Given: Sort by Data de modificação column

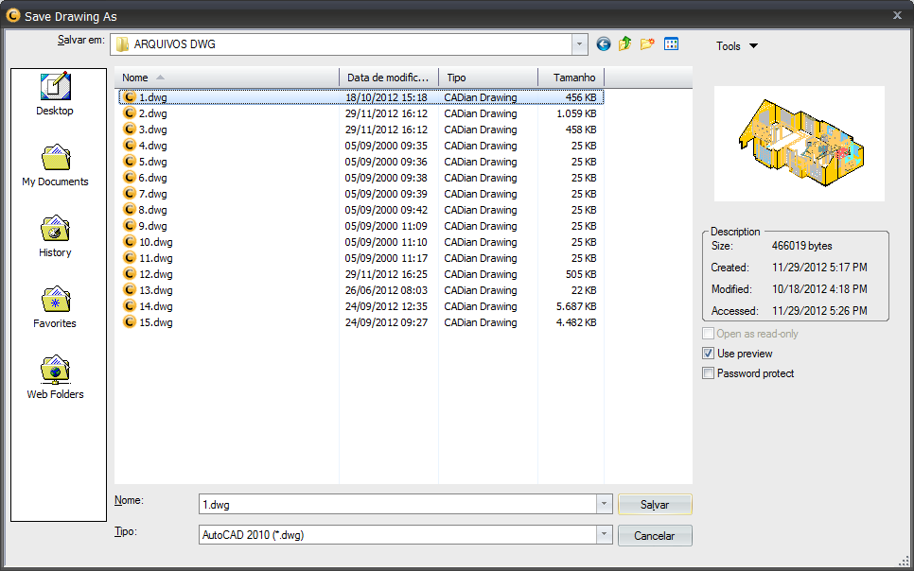Looking at the screenshot, I should pyautogui.click(x=389, y=78).
